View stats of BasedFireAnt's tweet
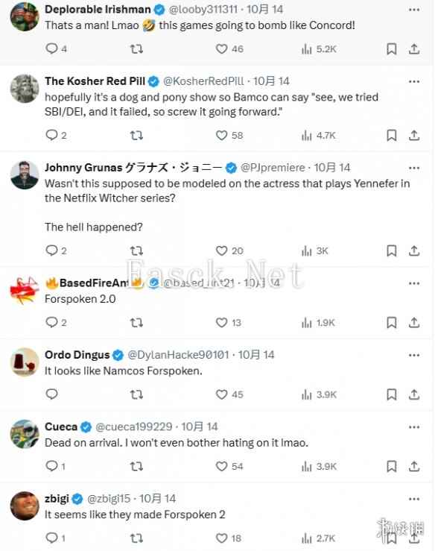 click(x=306, y=323)
